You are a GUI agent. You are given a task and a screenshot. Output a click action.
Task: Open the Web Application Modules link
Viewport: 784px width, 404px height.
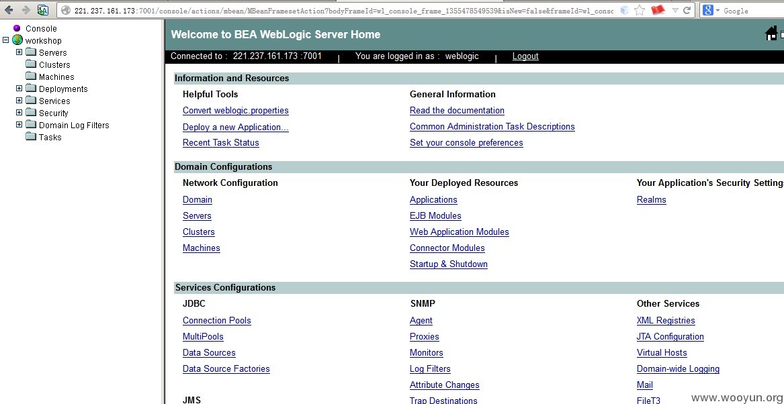[x=460, y=232]
